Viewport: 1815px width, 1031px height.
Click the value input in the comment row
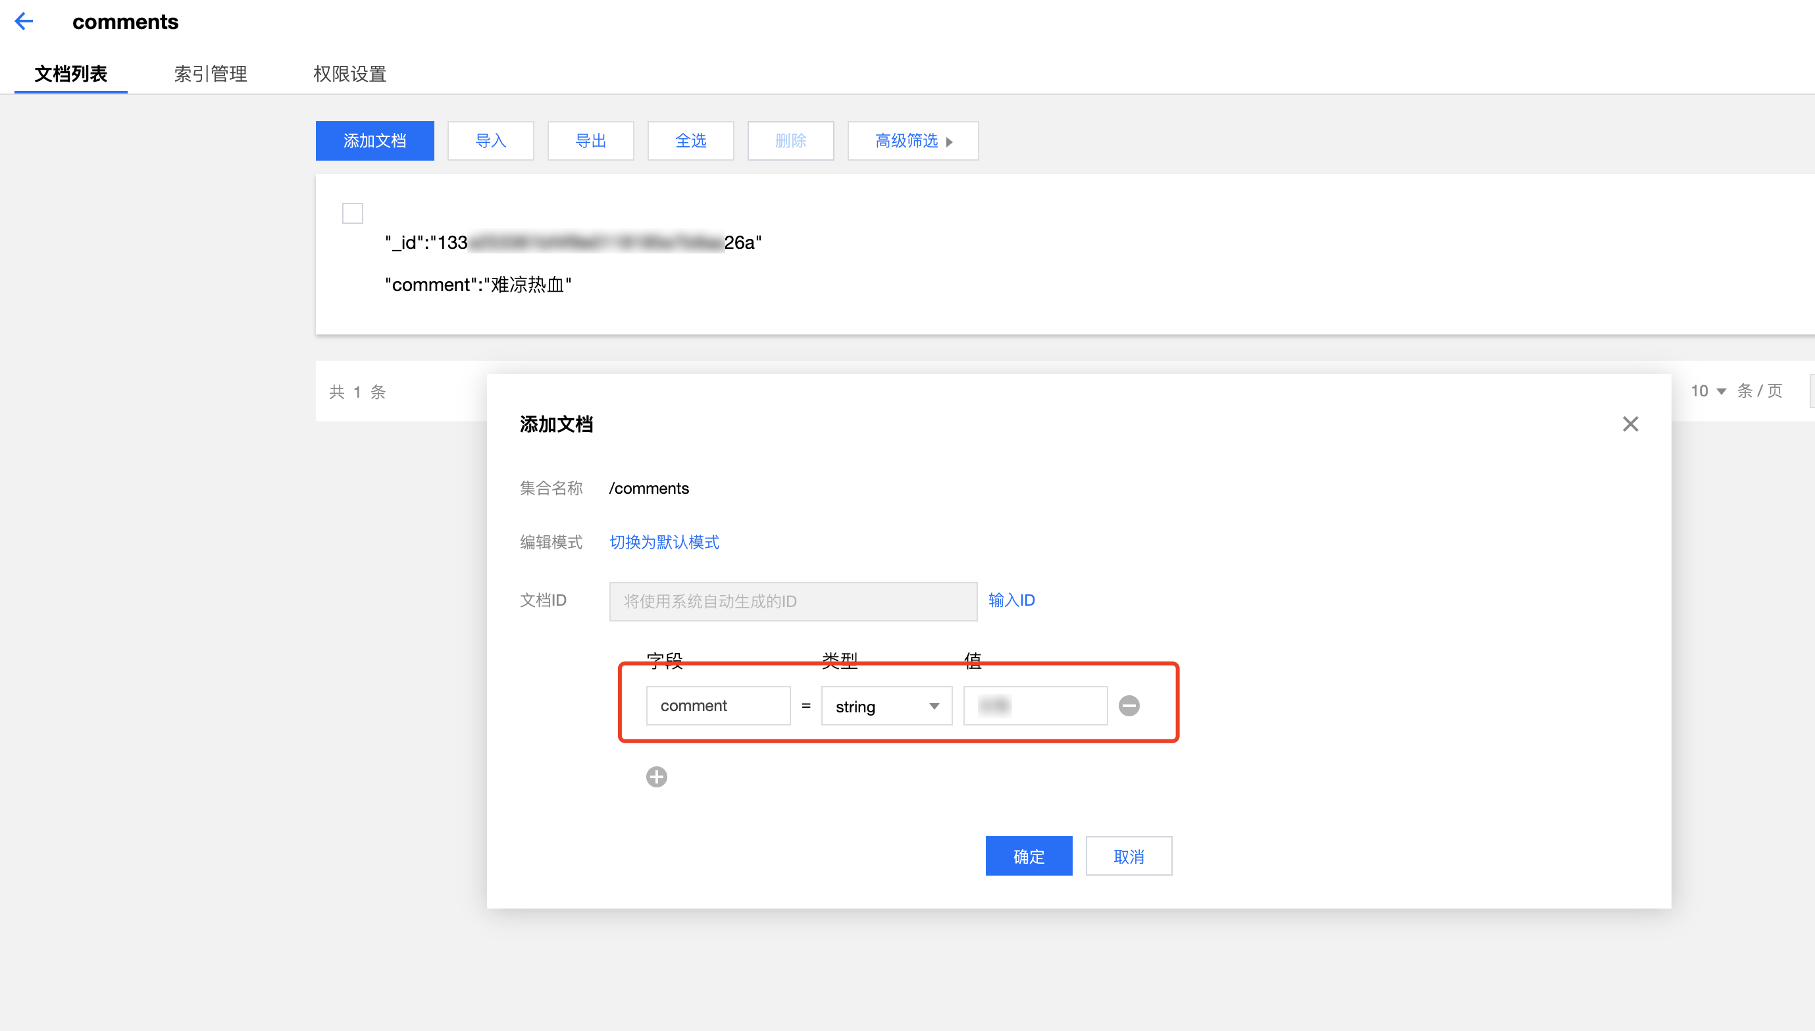(x=1035, y=706)
